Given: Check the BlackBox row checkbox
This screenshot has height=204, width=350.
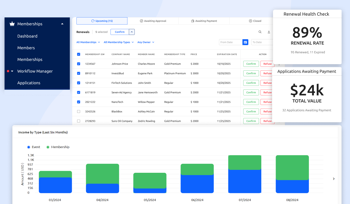Looking at the screenshot, I should tap(78, 111).
